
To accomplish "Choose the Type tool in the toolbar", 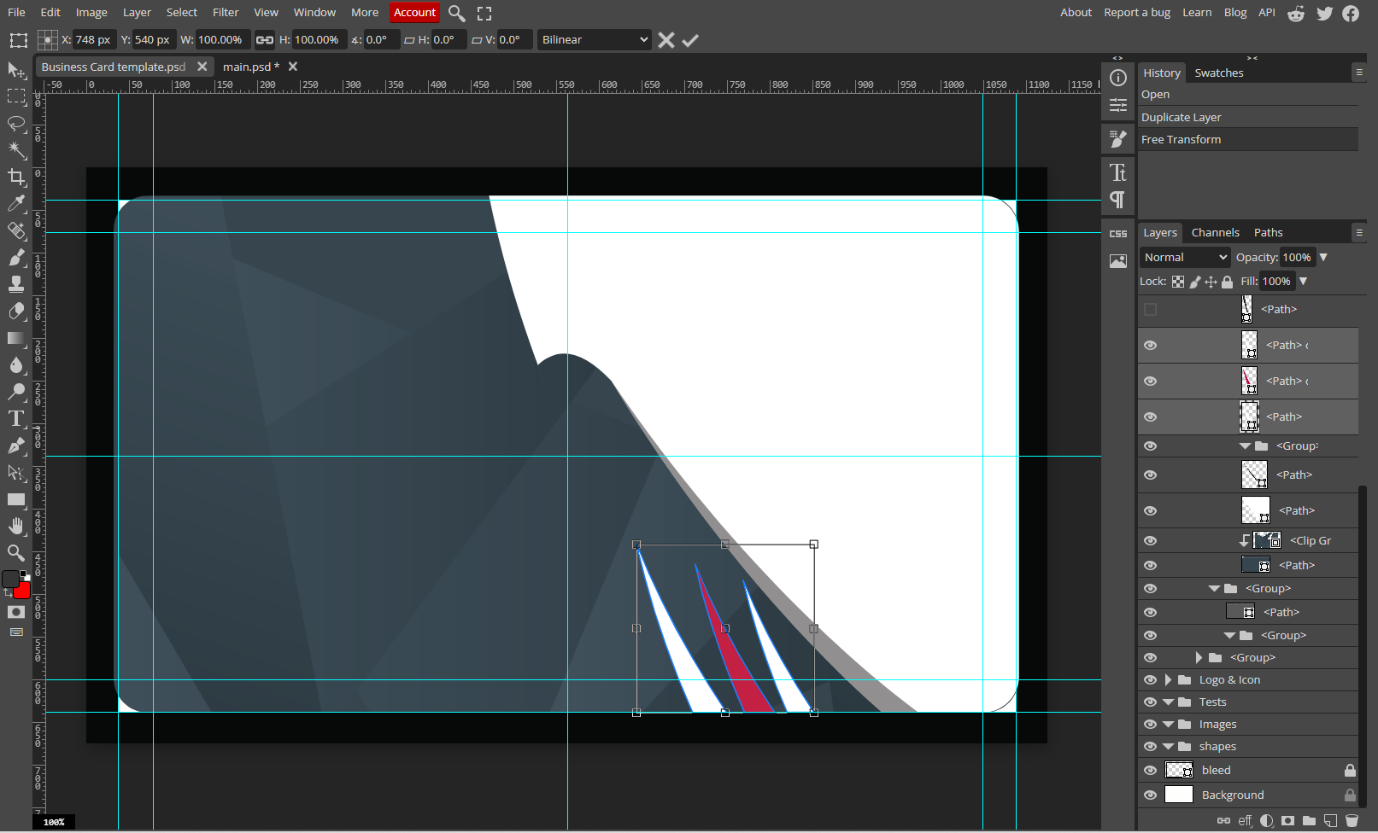I will pos(16,418).
